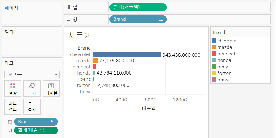Click the mazda color swatch in legend
This screenshot has width=276, height=138.
(x=214, y=47)
